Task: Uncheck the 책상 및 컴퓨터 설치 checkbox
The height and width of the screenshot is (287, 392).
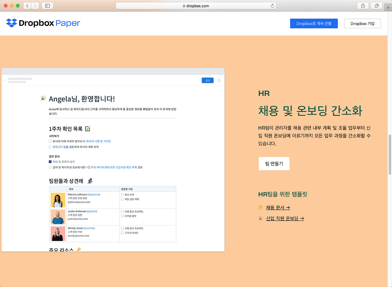Action: 50,162
